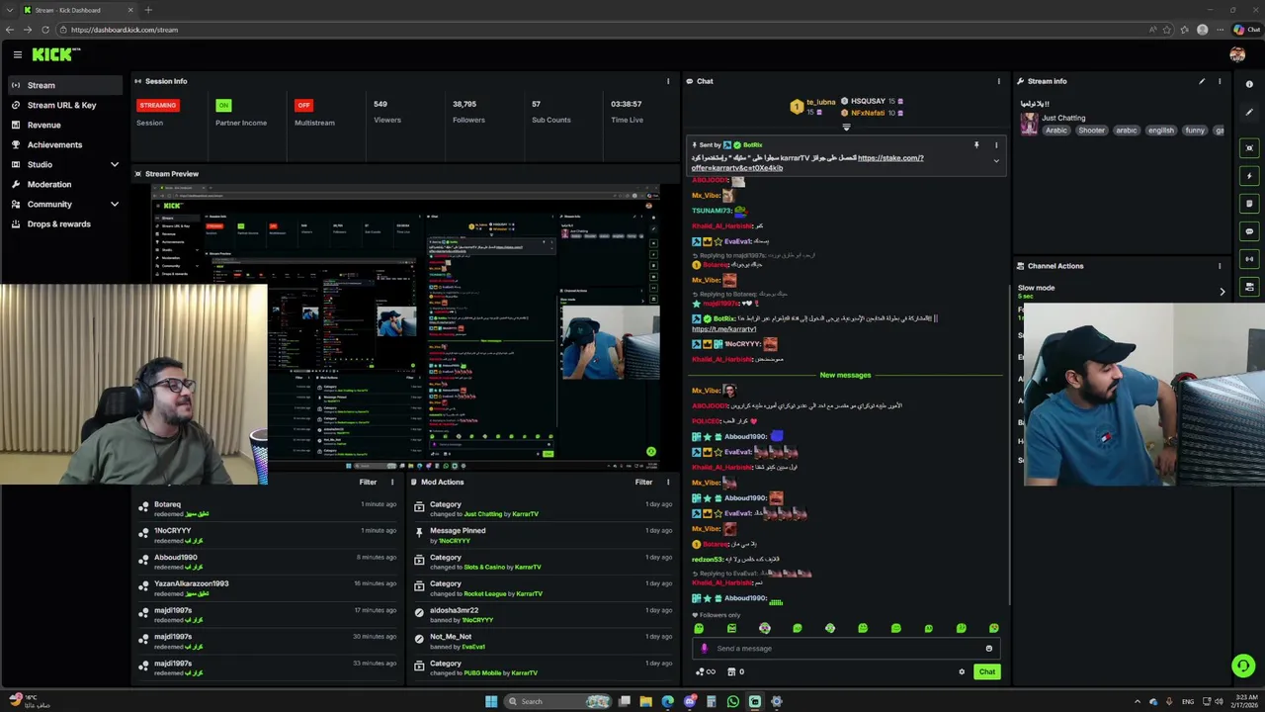Viewport: 1265px width, 712px height.
Task: Expand the pinned message chevron
Action: [996, 160]
